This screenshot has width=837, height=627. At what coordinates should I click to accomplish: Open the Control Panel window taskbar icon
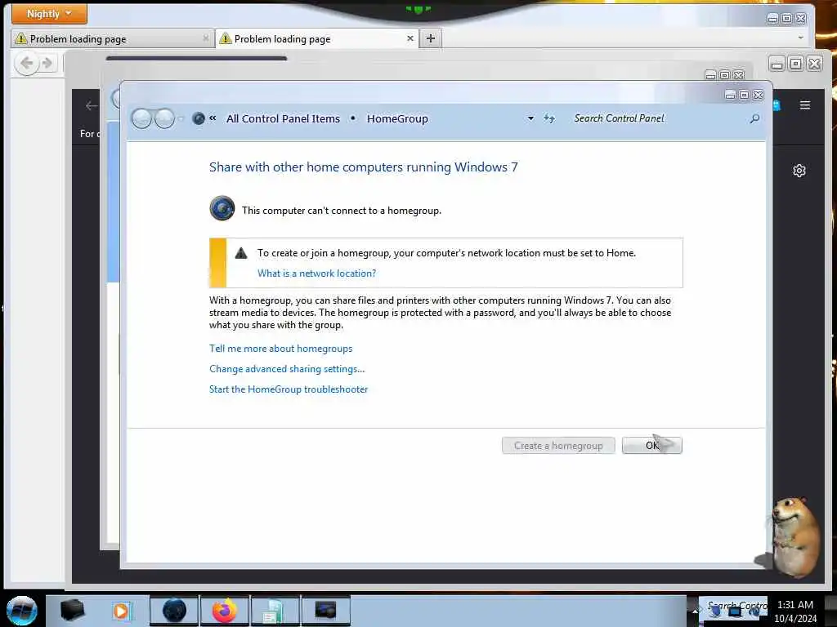click(275, 611)
